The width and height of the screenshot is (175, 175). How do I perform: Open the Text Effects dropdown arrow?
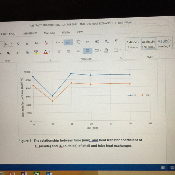point(30,52)
